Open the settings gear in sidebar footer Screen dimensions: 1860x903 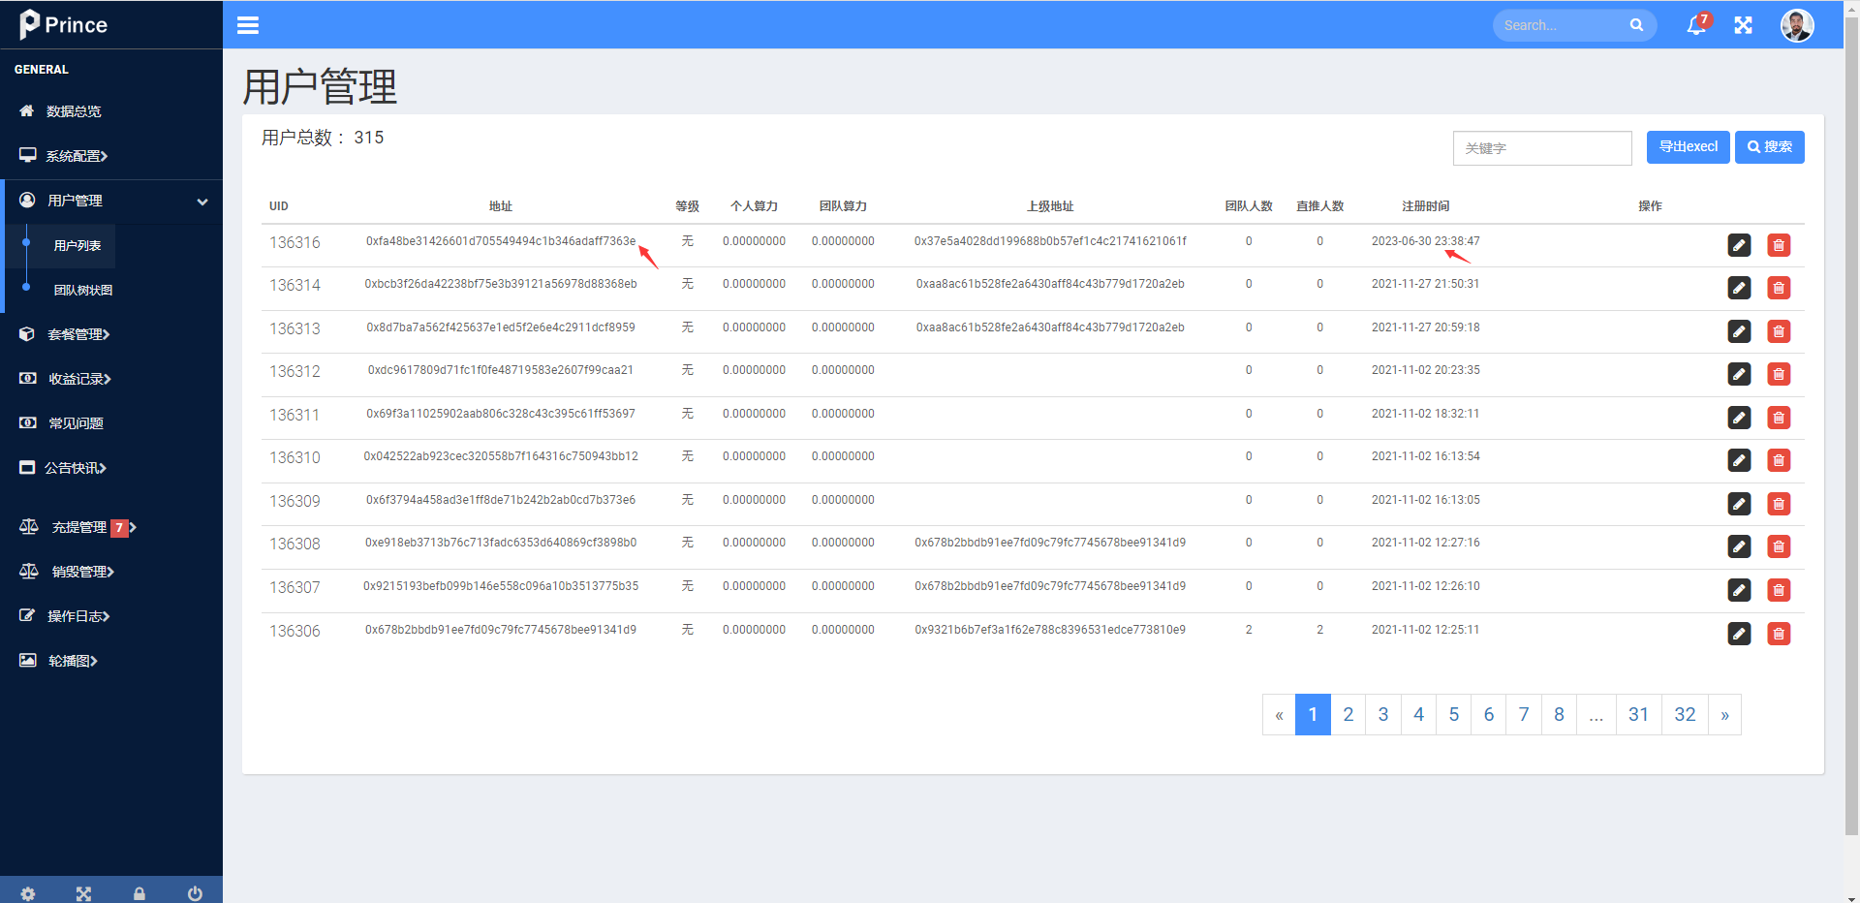point(28,893)
